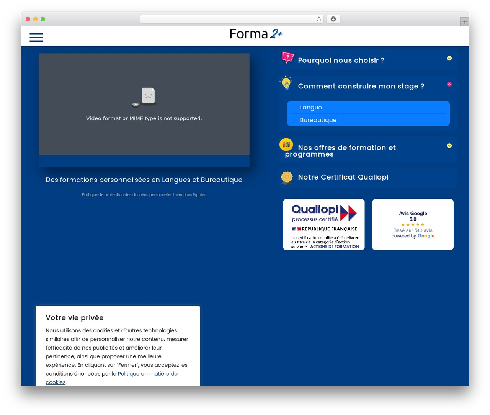Open the Avis Google reviews card
This screenshot has width=490, height=415.
click(413, 225)
